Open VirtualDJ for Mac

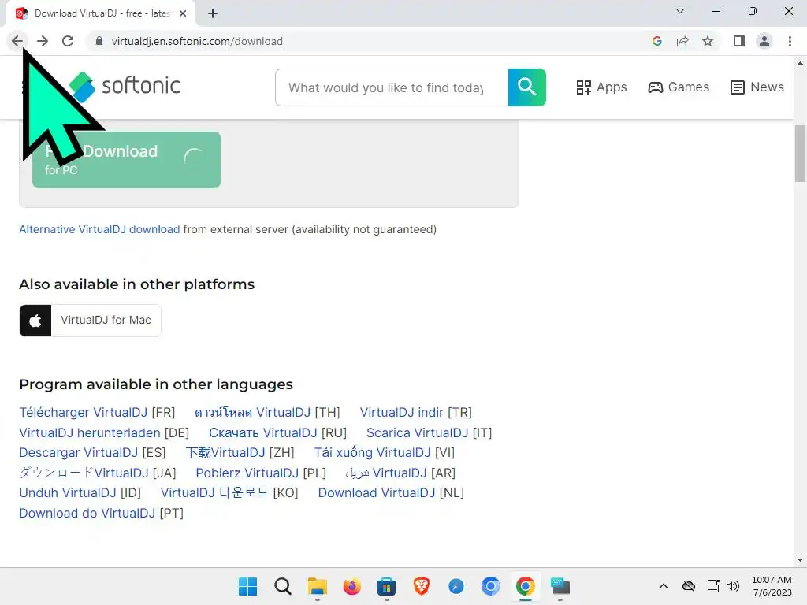(90, 320)
